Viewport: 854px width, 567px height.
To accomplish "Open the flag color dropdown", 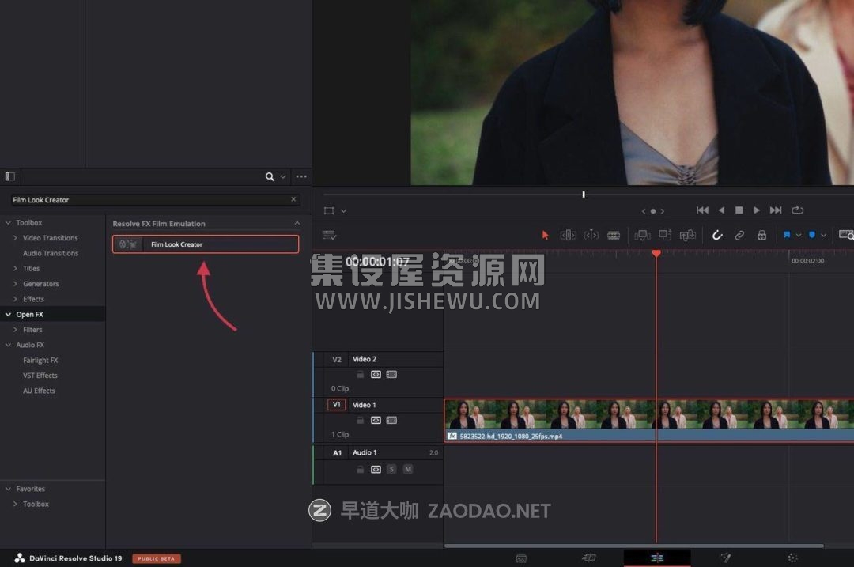I will (x=799, y=236).
